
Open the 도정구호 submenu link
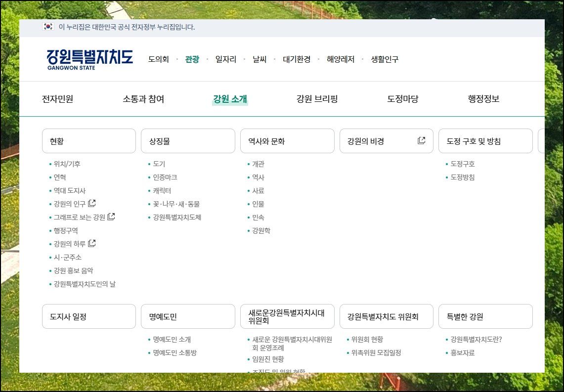(463, 164)
